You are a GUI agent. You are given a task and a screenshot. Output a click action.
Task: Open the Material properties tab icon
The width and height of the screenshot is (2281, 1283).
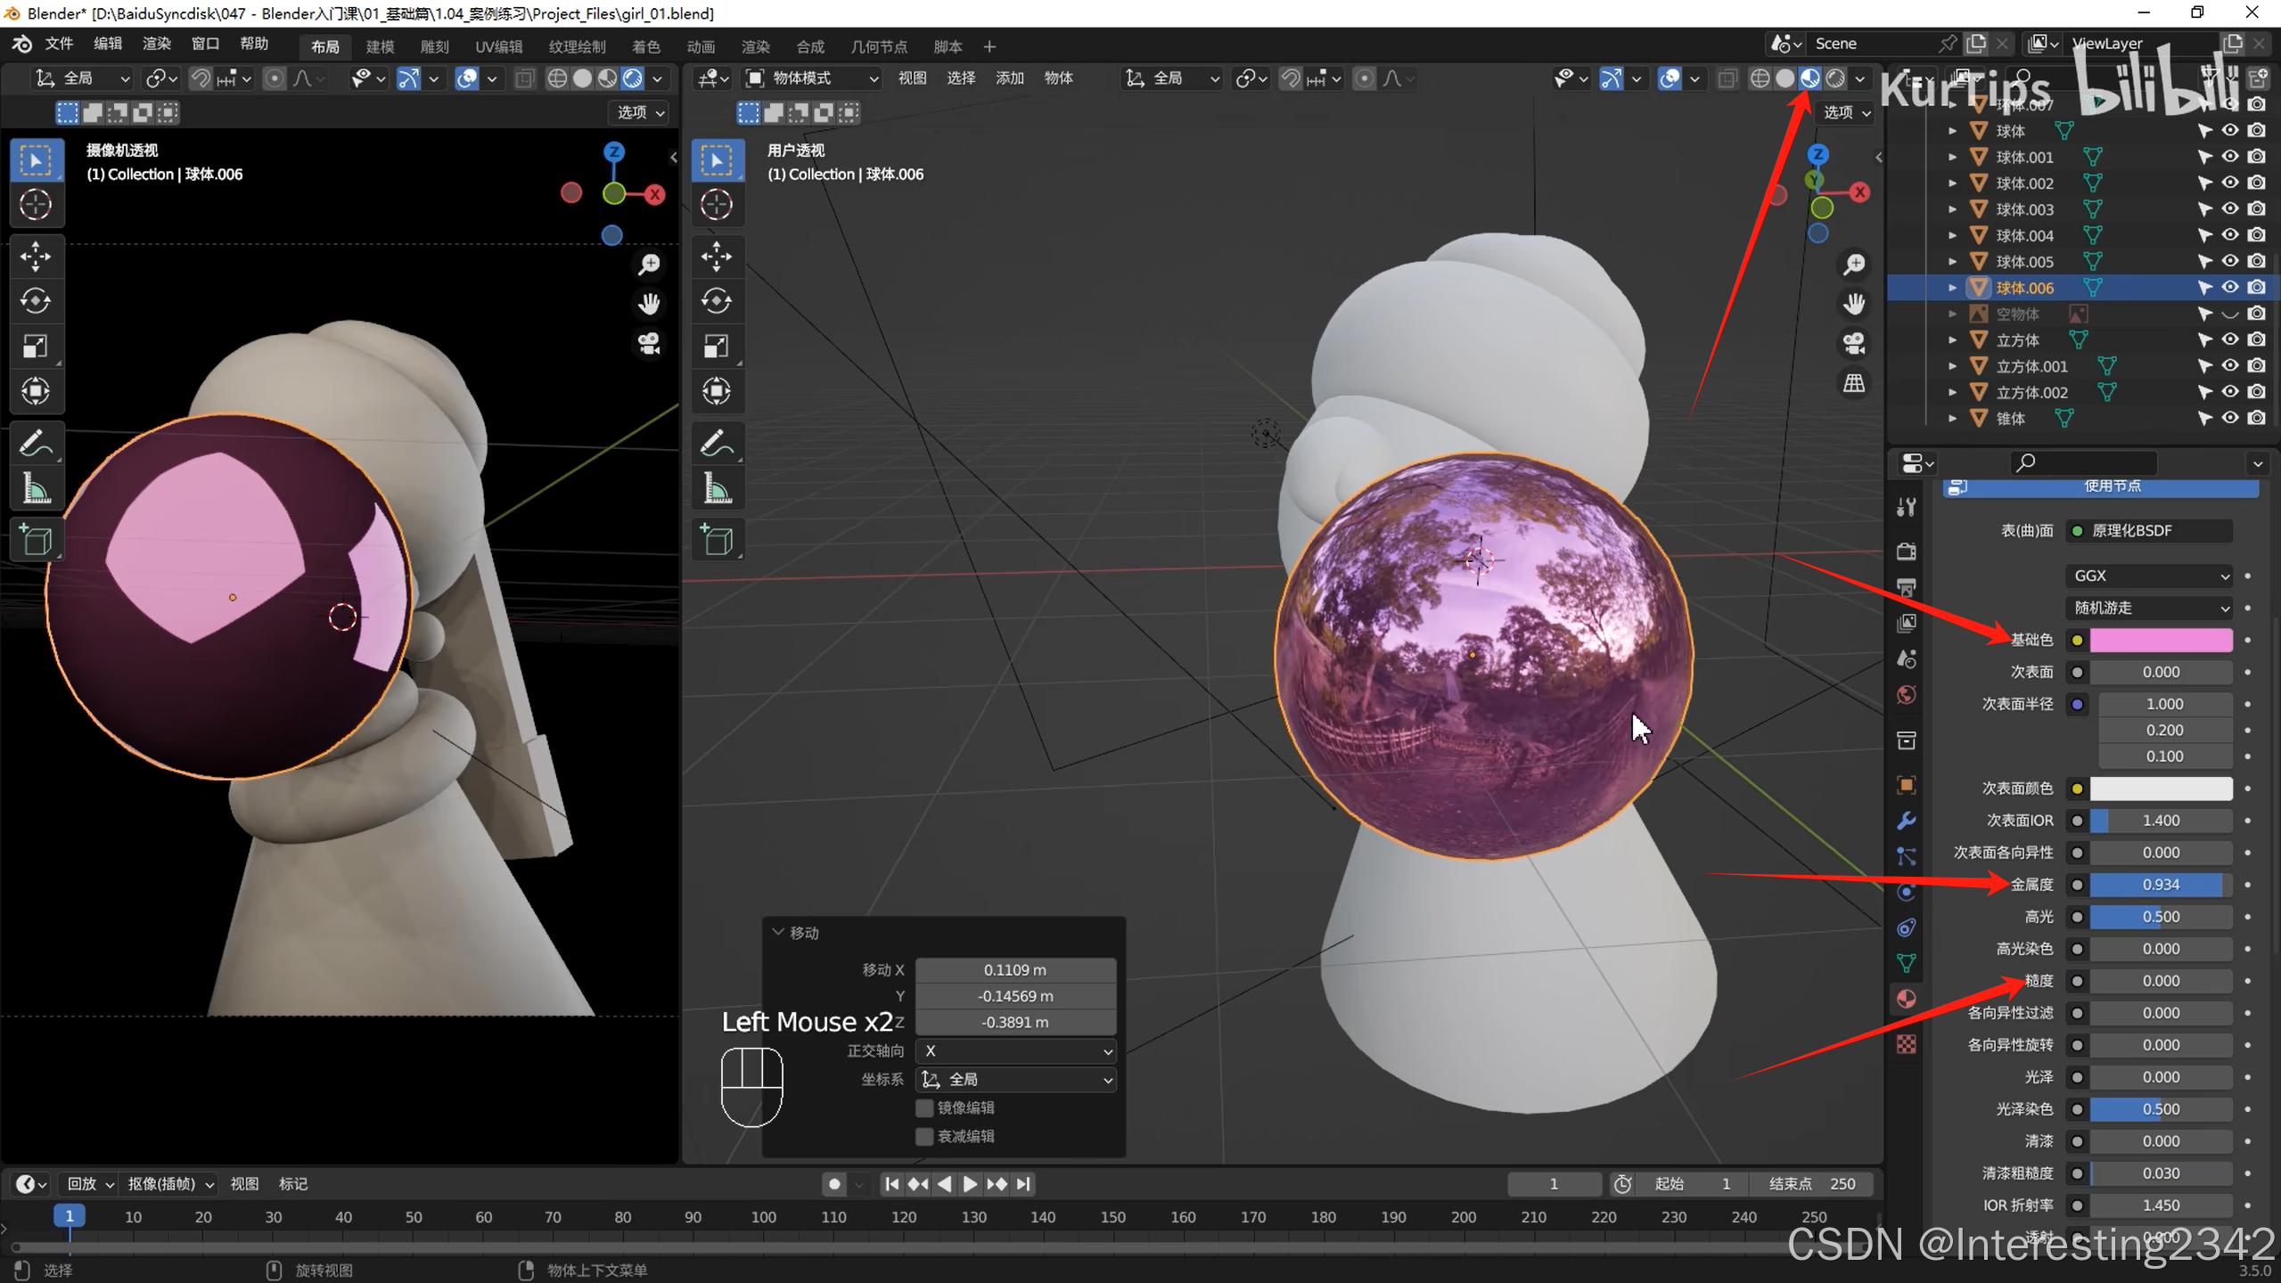click(1907, 999)
